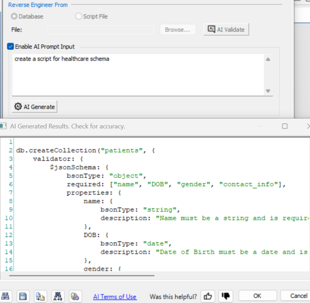
Task: Confirm with the OK button
Action: (257, 296)
